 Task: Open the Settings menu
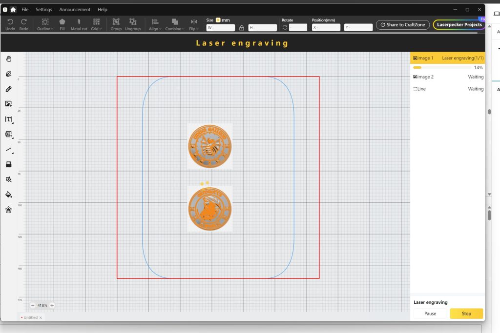click(44, 9)
